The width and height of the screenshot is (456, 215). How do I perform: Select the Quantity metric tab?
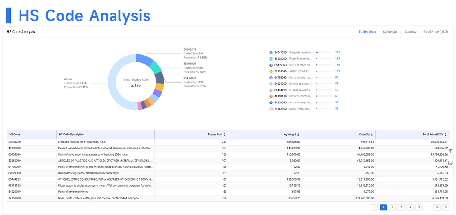click(410, 32)
